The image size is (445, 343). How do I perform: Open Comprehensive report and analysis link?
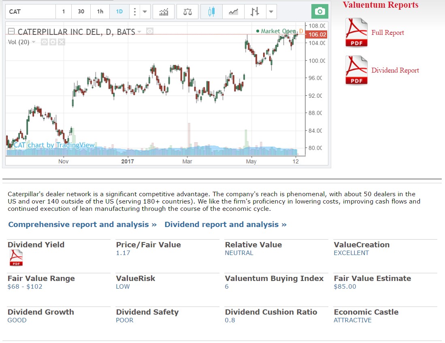coord(82,225)
